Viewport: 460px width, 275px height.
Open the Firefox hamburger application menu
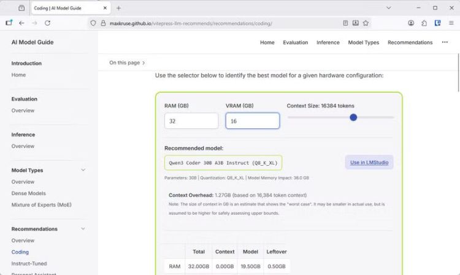click(x=451, y=23)
